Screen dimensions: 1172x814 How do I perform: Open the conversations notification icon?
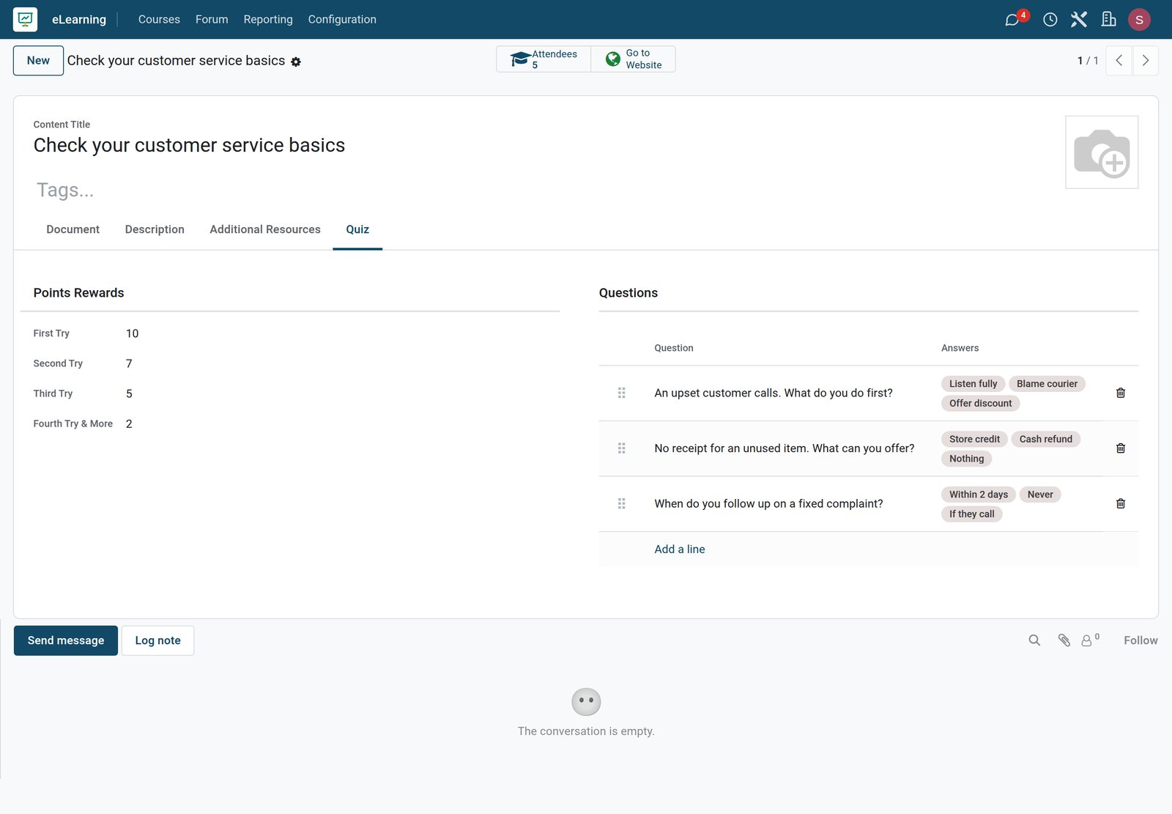coord(1012,20)
